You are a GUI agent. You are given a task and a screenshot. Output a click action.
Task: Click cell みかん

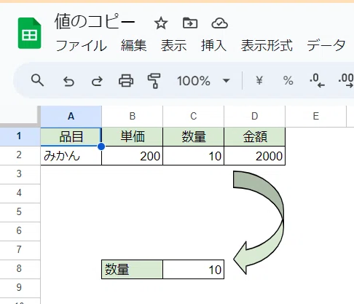[71, 155]
